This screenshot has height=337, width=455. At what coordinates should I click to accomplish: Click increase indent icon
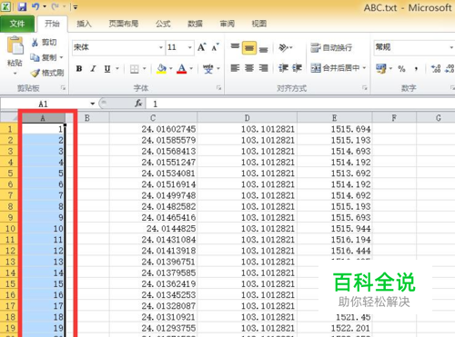[x=297, y=68]
